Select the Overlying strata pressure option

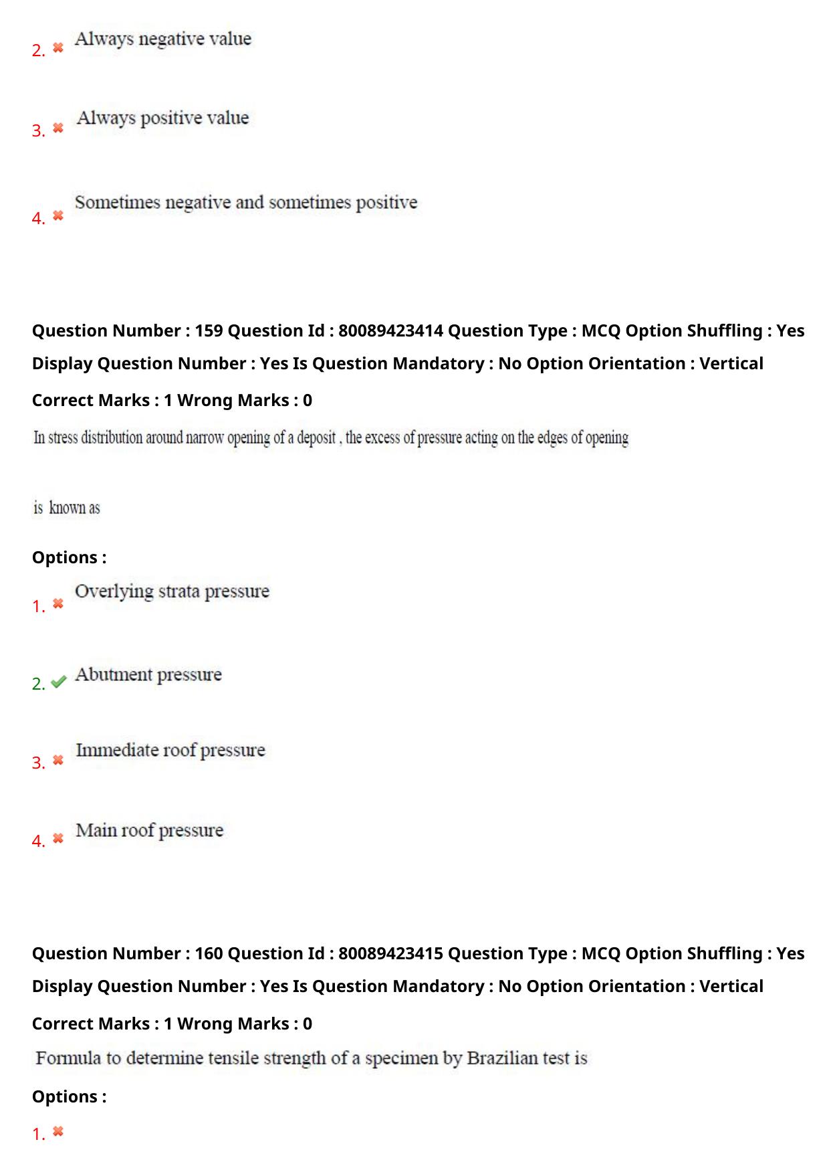[x=172, y=592]
